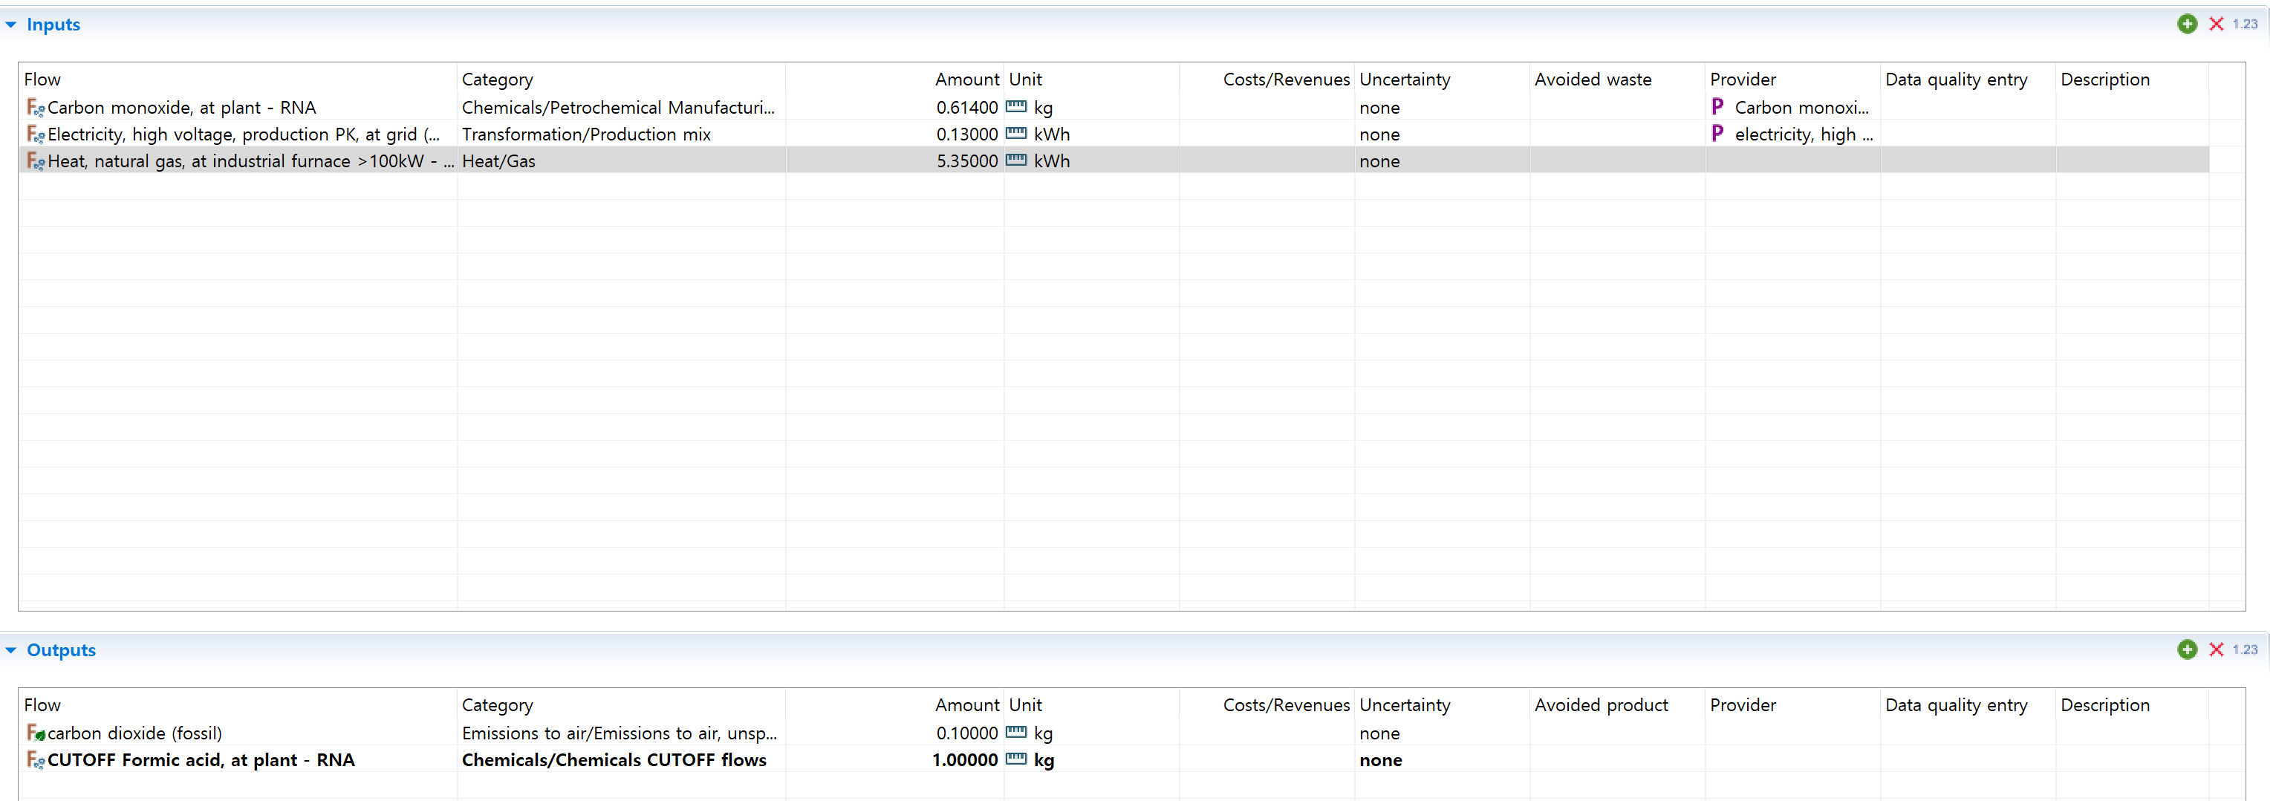Click the ruler unit icon in the Heat row
Screen dimensions: 2276x801
click(1016, 161)
